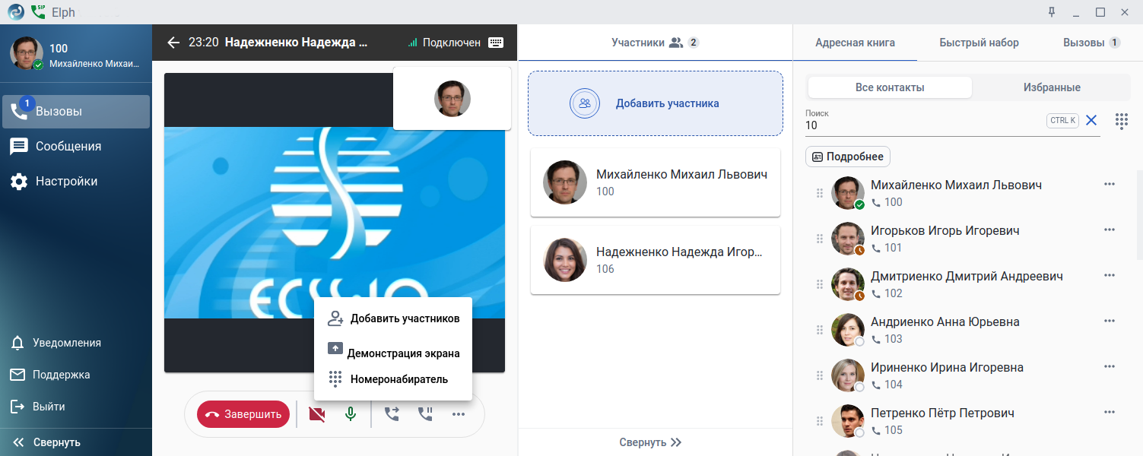
Task: Select Все контакты filter
Action: tap(890, 87)
